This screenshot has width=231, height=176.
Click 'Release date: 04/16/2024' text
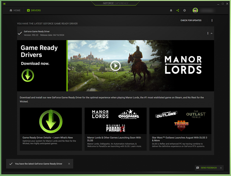(x=52, y=35)
